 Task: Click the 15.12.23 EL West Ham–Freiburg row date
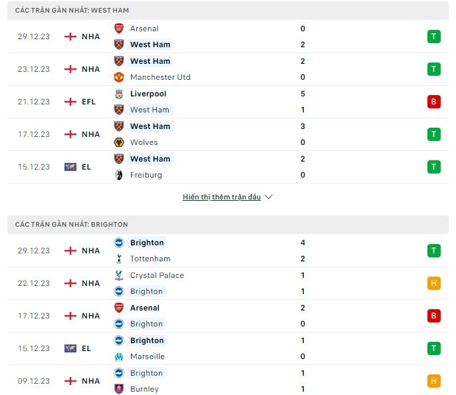click(34, 167)
